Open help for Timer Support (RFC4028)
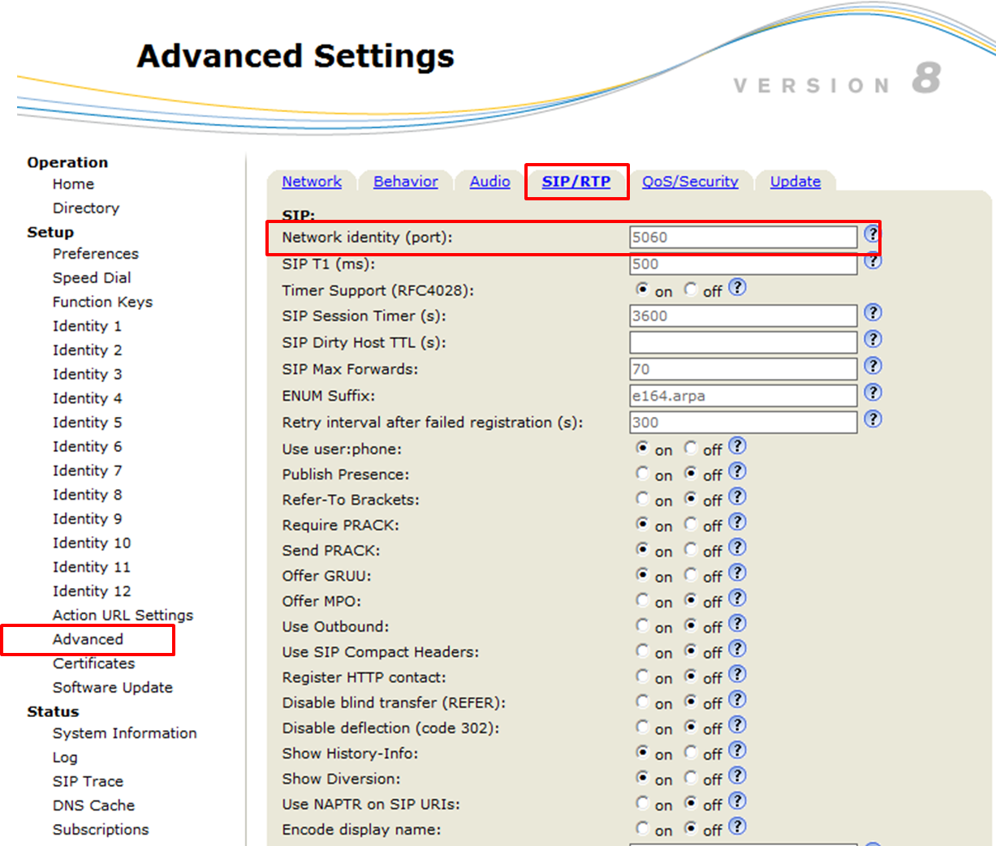Image resolution: width=996 pixels, height=846 pixels. pyautogui.click(x=737, y=287)
